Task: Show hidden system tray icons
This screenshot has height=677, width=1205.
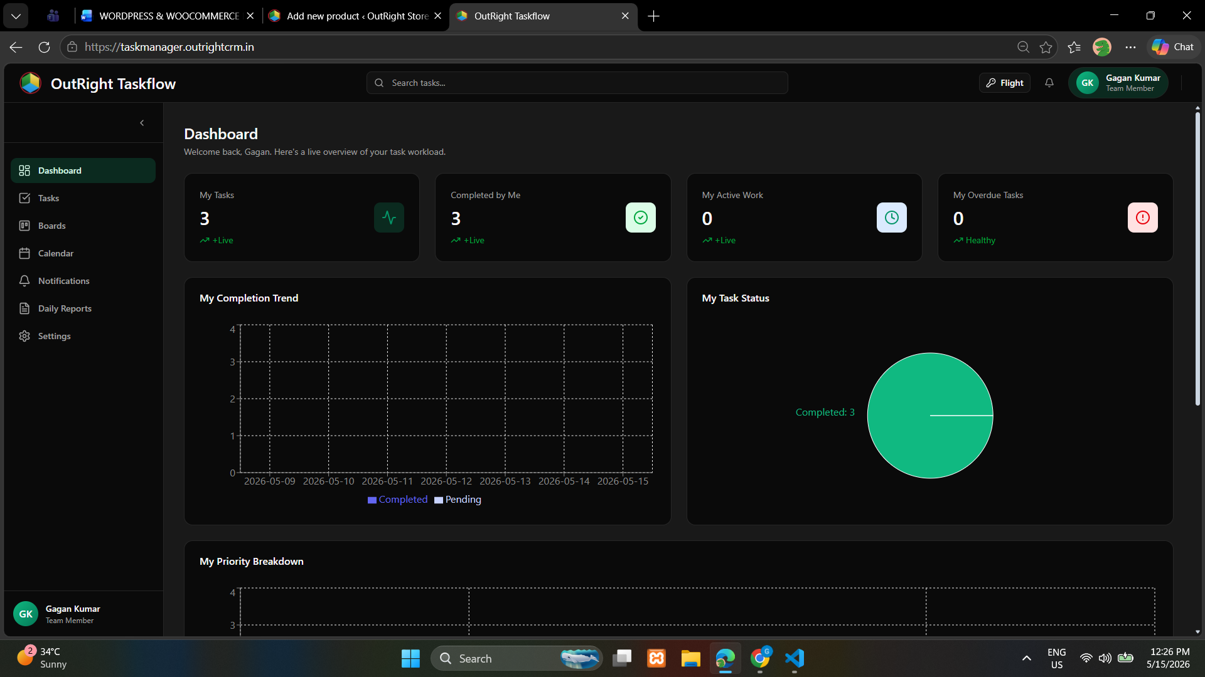Action: click(1027, 658)
